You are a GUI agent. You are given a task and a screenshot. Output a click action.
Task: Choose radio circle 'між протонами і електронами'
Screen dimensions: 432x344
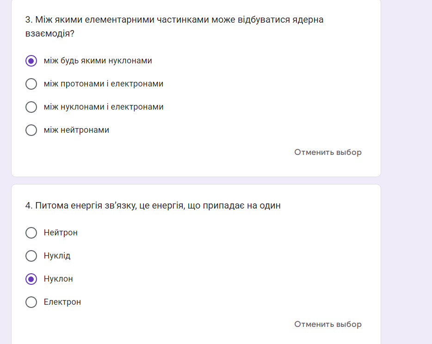click(31, 84)
